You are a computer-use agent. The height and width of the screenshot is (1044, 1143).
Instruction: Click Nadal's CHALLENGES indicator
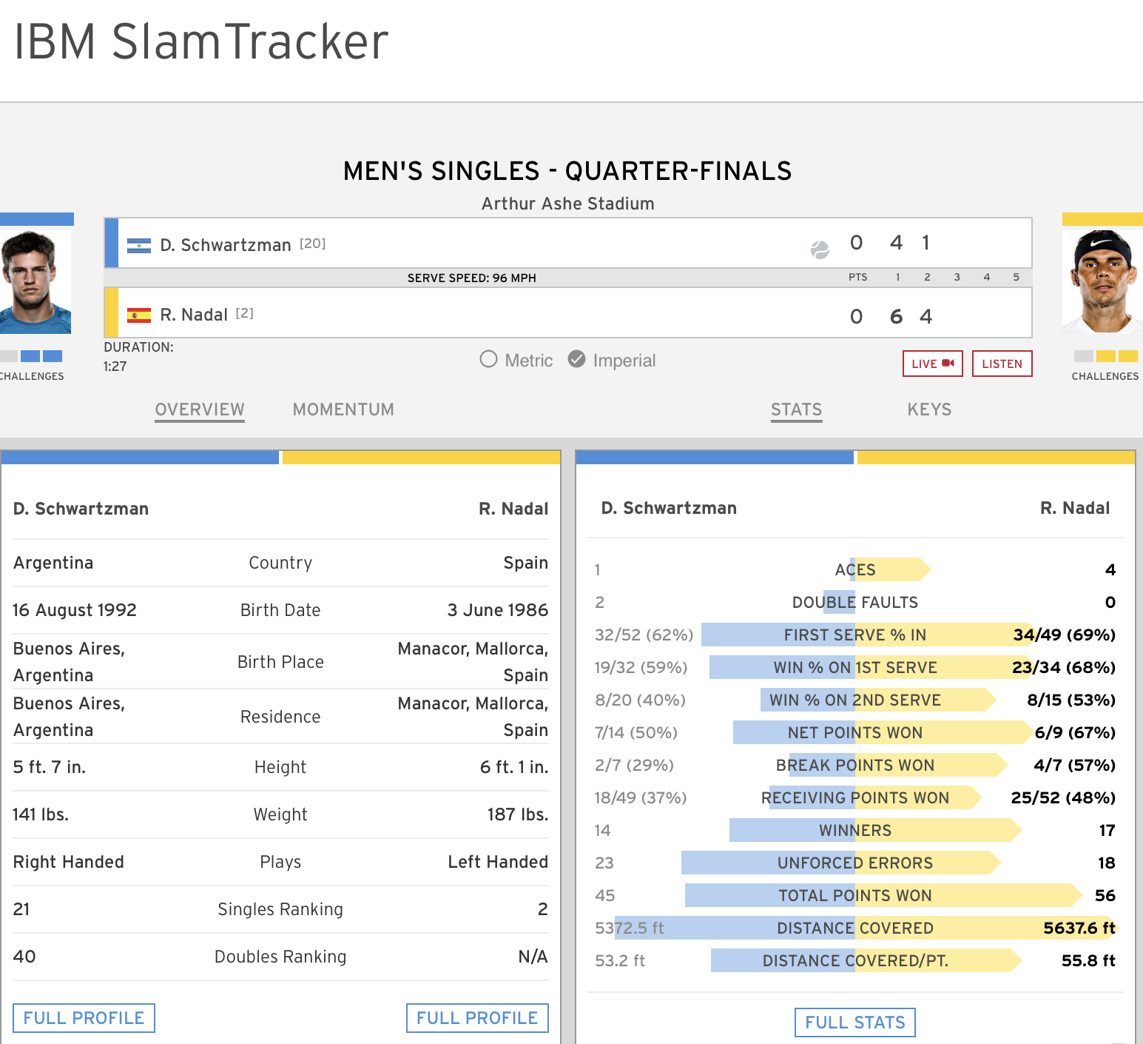[x=1105, y=365]
